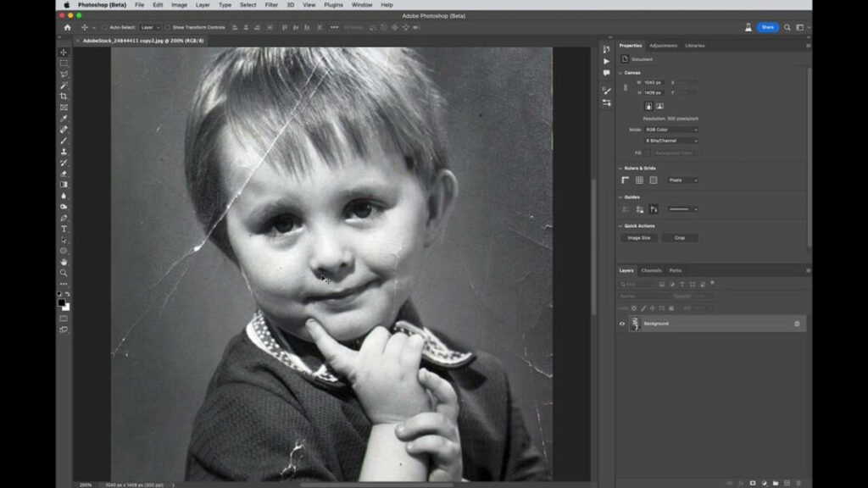Open the Apple menu
Screen dimensions: 868x488
(67, 5)
